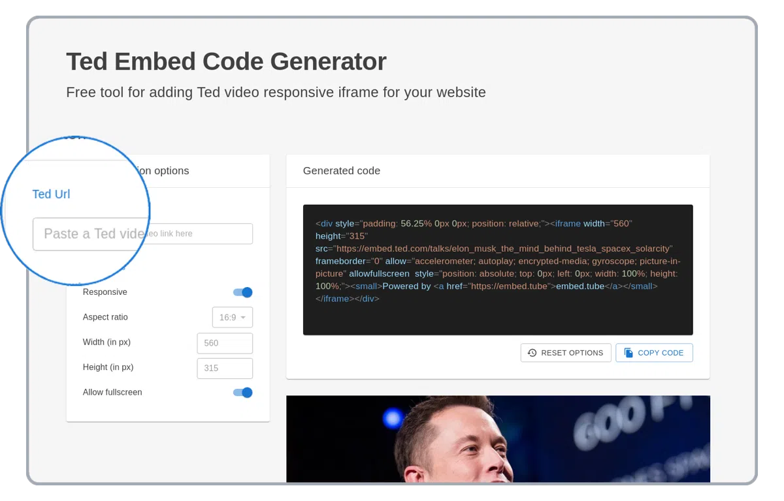Open the Aspect ratio 16:9 dropdown
The image size is (784, 501).
coord(232,318)
